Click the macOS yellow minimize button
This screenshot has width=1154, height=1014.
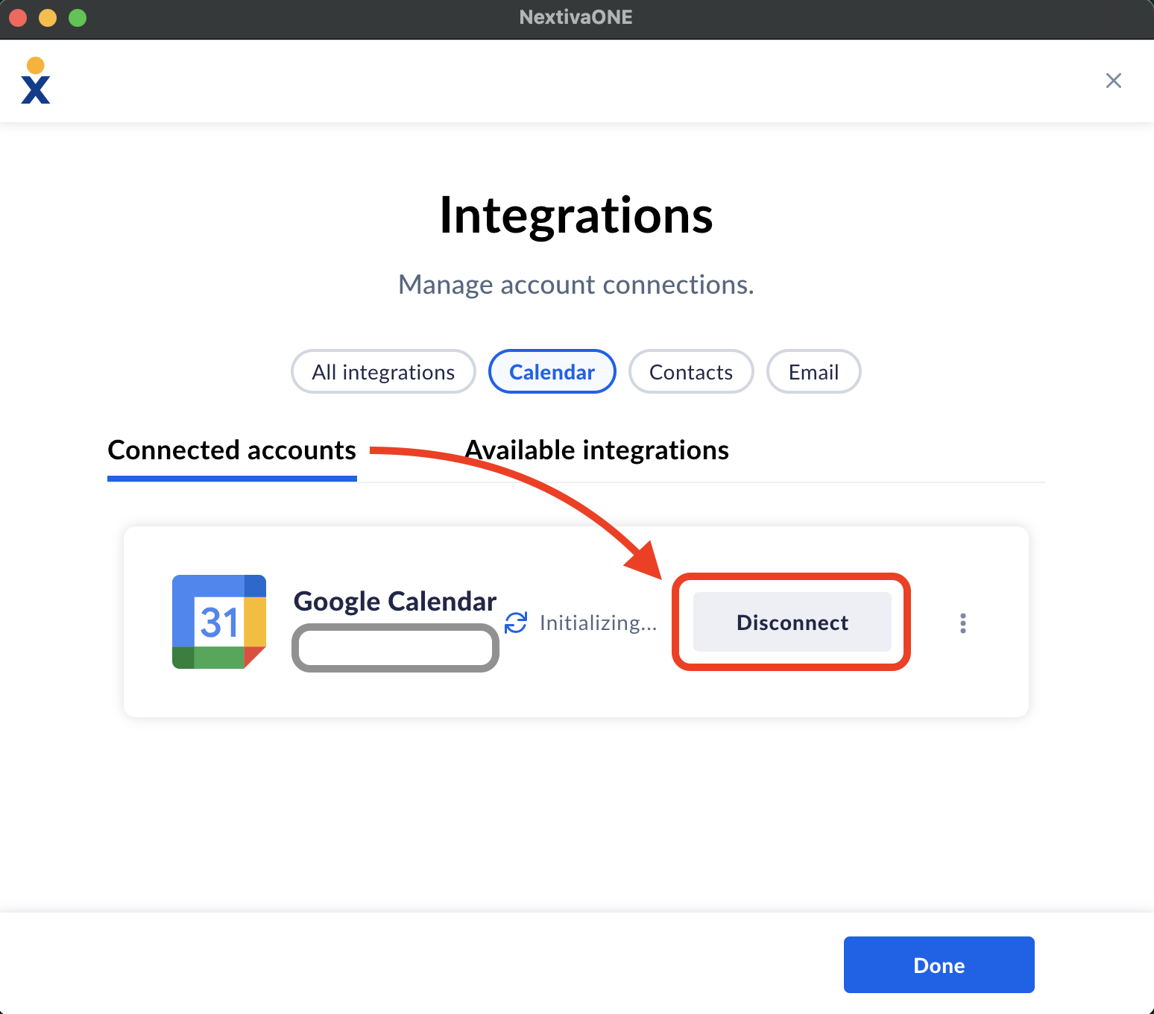coord(48,18)
